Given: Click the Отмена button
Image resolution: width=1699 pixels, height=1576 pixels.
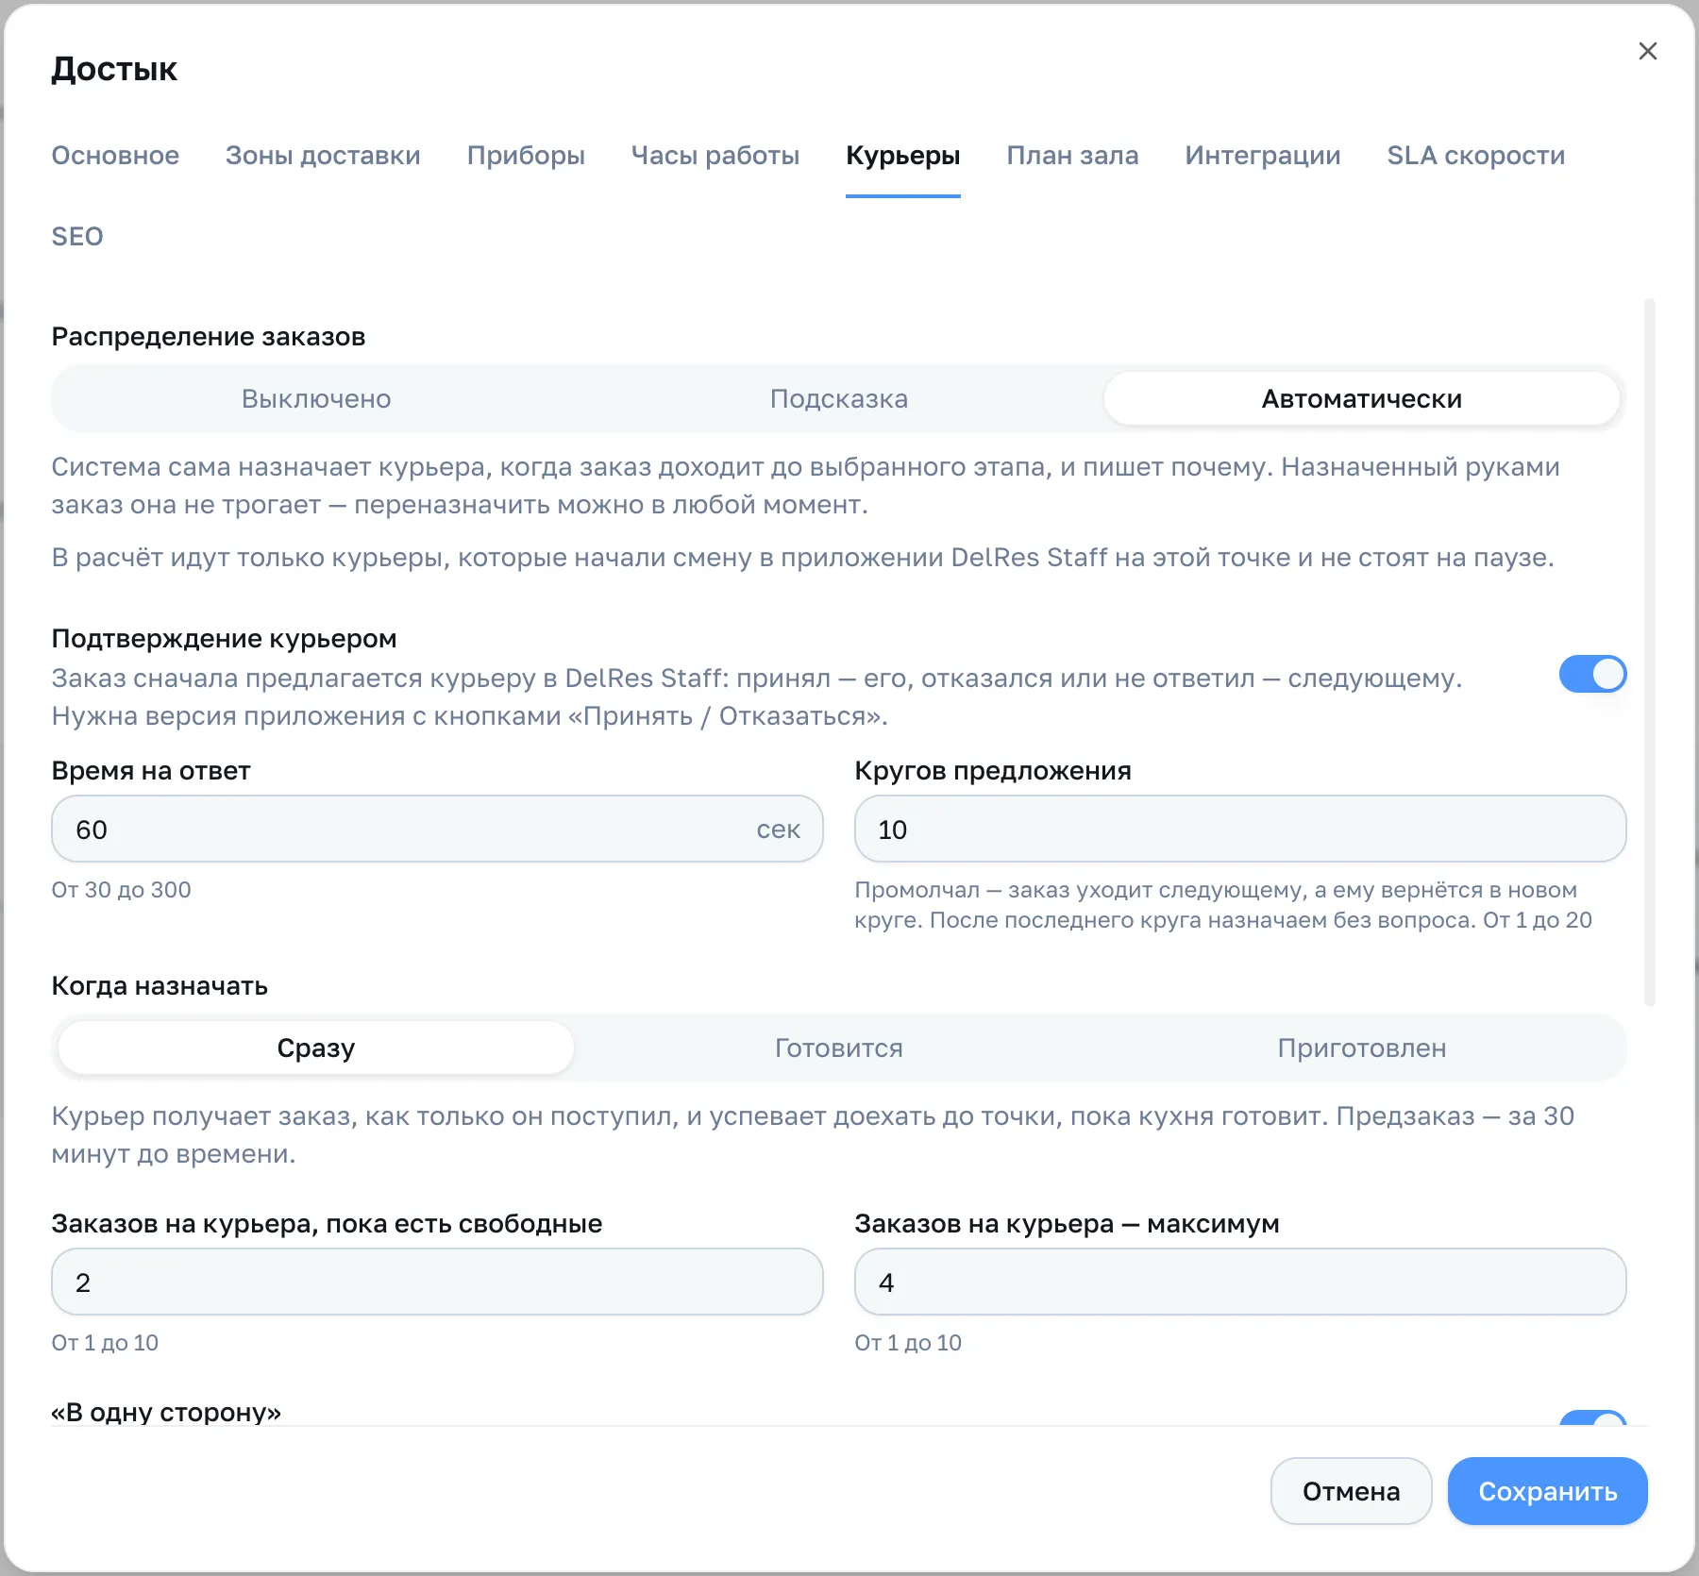Looking at the screenshot, I should pyautogui.click(x=1351, y=1491).
